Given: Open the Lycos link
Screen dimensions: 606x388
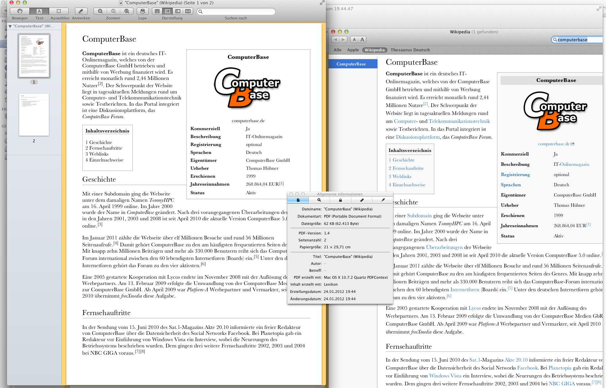Looking at the screenshot, I should point(475,308).
